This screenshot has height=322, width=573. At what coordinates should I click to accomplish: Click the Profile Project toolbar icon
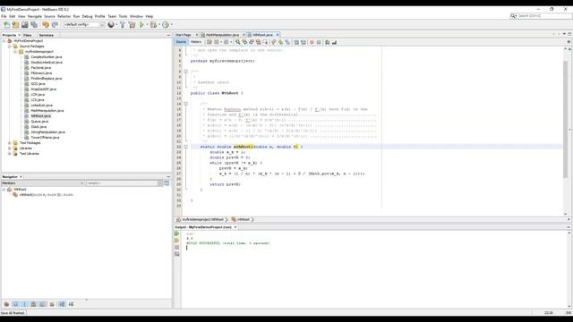(x=166, y=25)
